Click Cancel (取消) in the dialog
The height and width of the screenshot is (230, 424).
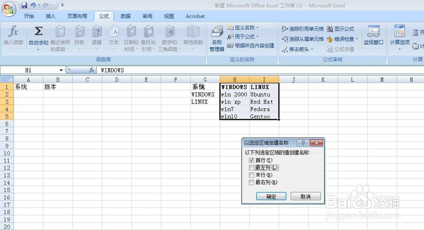[306, 196]
